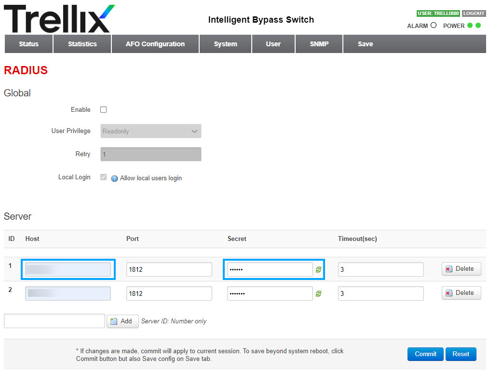Click the RADIUS page heading

(26, 70)
